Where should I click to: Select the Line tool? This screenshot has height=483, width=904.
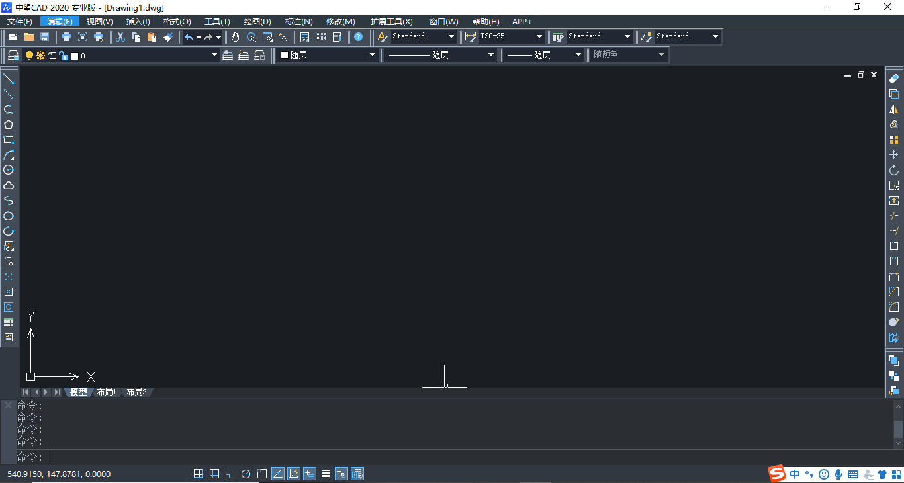tap(9, 79)
